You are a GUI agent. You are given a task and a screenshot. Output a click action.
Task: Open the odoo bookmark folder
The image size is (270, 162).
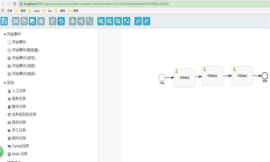(34, 11)
